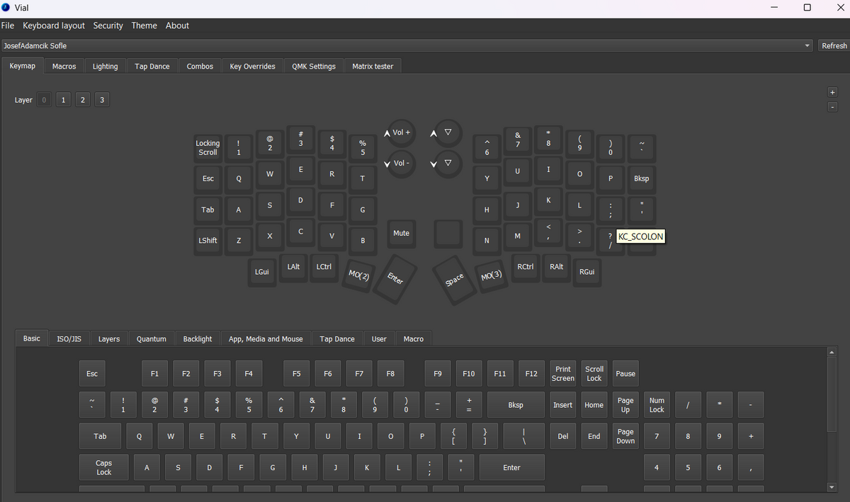Click the Locking Scroll key
850x502 pixels.
[x=208, y=147]
